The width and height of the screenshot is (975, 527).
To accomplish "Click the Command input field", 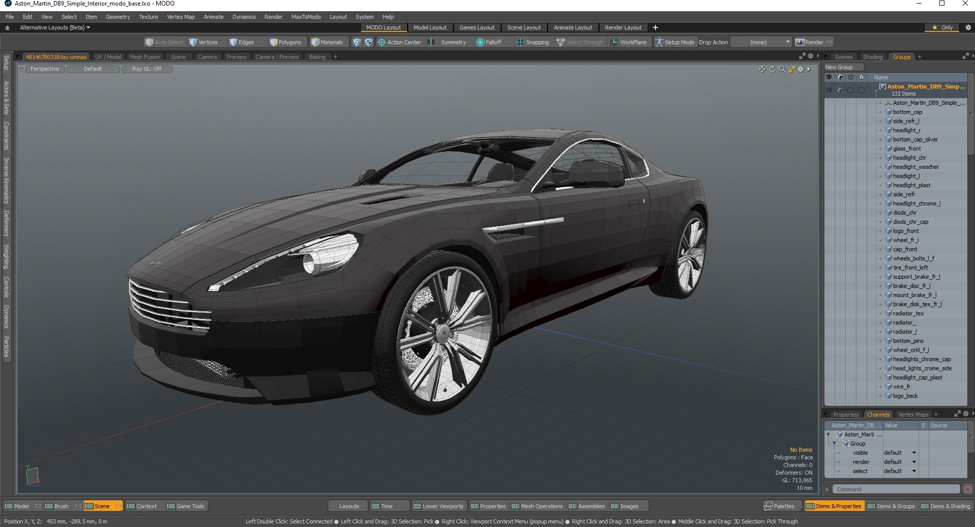I will click(897, 489).
